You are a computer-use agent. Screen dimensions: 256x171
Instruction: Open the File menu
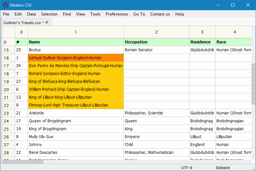click(x=6, y=14)
